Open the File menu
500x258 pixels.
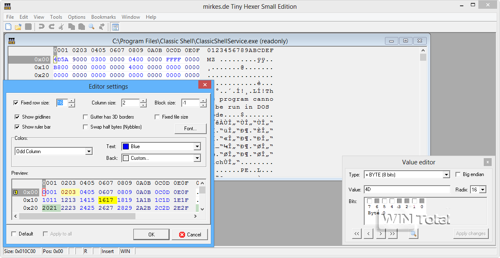(x=10, y=17)
